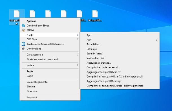
Task: Open the Invia a entry
Action: [x=50, y=65]
